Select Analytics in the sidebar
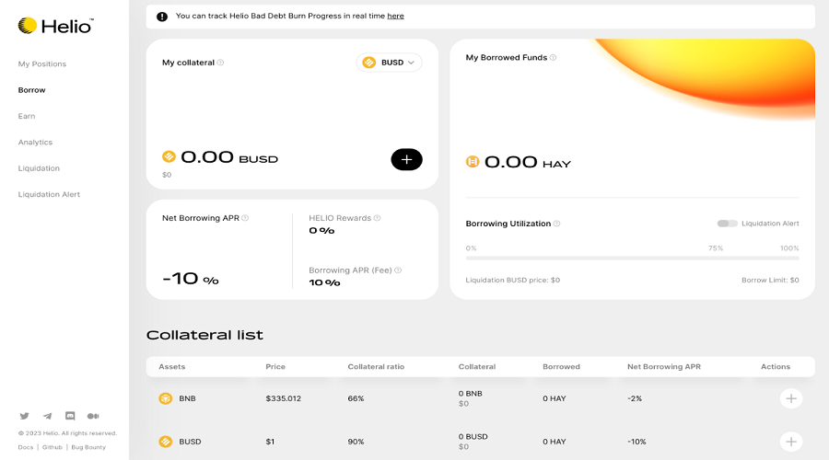 coord(35,142)
